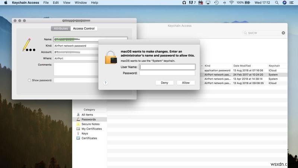Click the Deny button
Image resolution: width=298 pixels, height=168 pixels.
point(164,83)
